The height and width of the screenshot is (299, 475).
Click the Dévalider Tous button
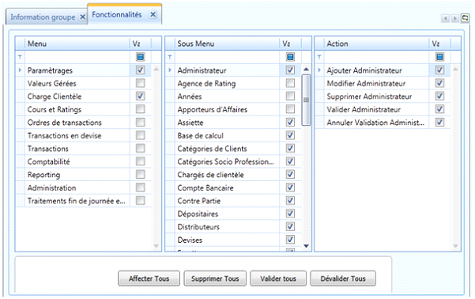tap(343, 278)
